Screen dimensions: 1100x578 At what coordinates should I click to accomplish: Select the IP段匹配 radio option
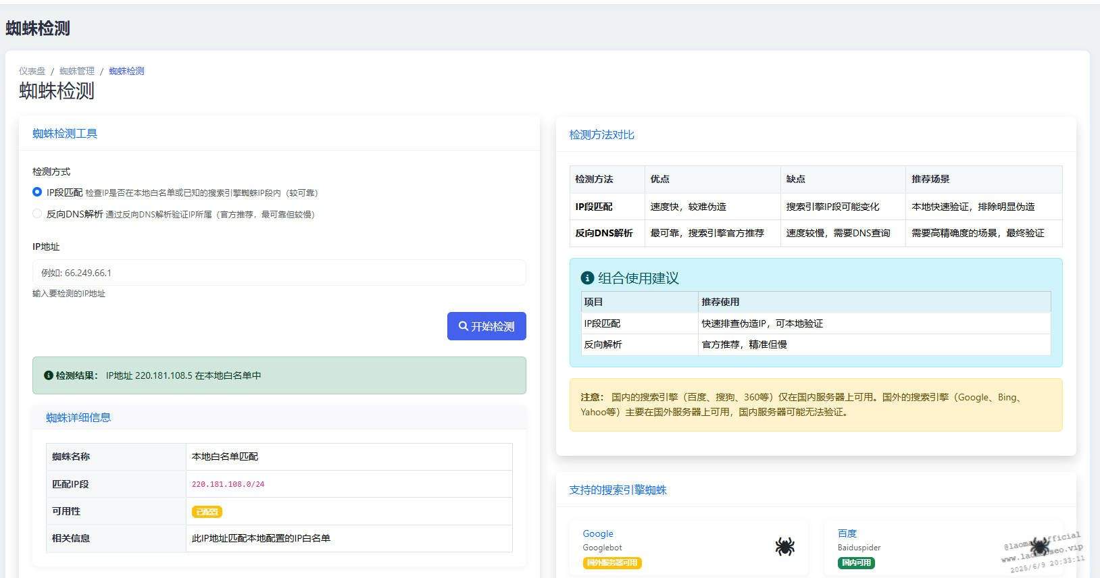coord(37,192)
